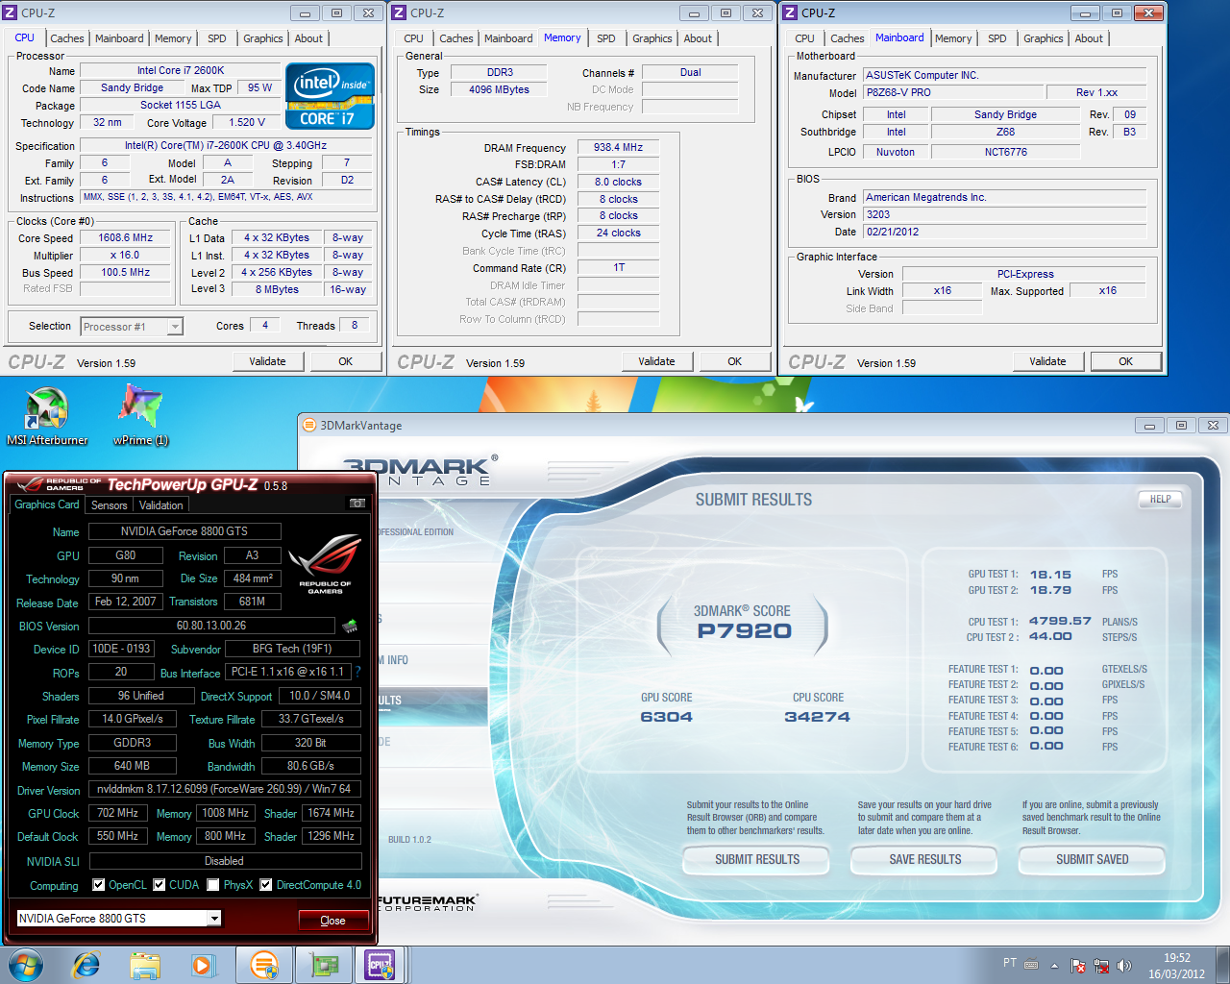The image size is (1230, 984).
Task: Click the Close button in GPU-Z
Action: (332, 920)
